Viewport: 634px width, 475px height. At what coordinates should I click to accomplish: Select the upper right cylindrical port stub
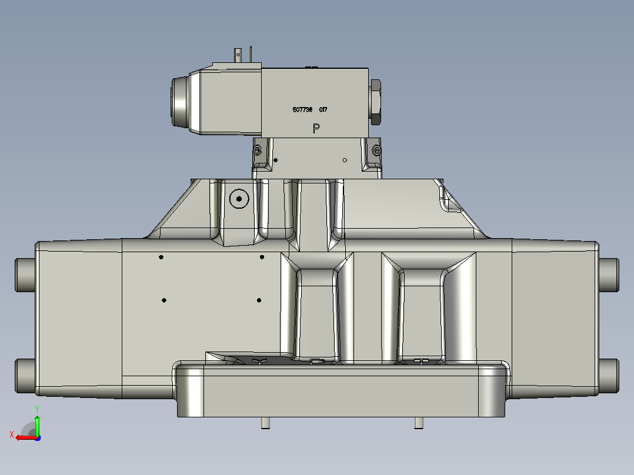pos(609,275)
